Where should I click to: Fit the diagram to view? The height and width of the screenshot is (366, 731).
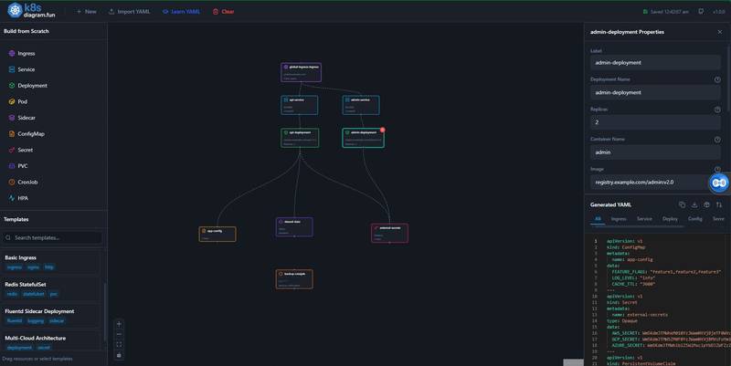(x=119, y=345)
